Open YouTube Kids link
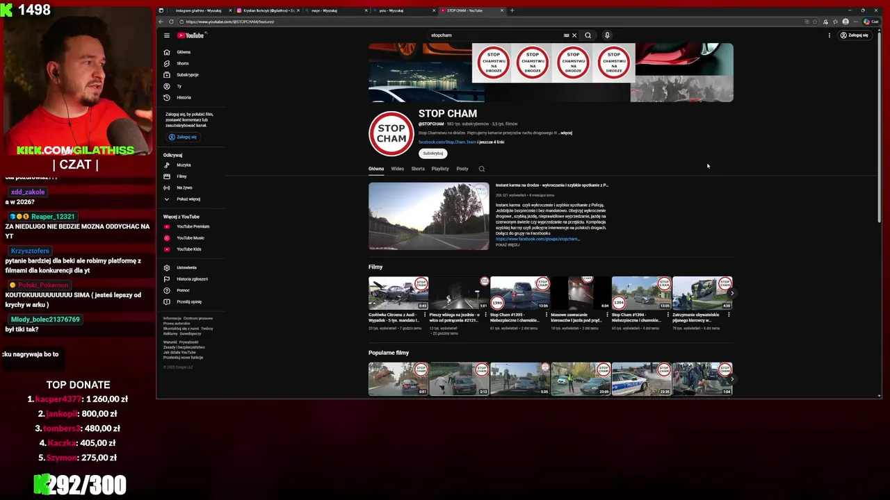890x500 pixels. pos(188,249)
